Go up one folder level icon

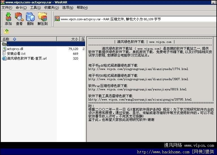(6, 31)
